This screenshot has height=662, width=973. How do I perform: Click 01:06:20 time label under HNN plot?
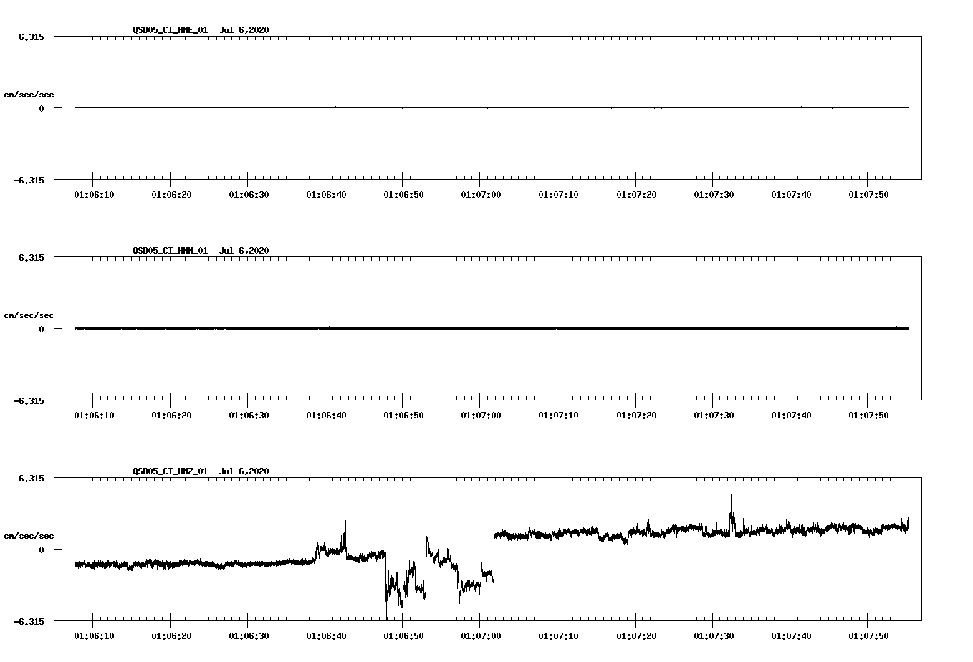pos(171,415)
